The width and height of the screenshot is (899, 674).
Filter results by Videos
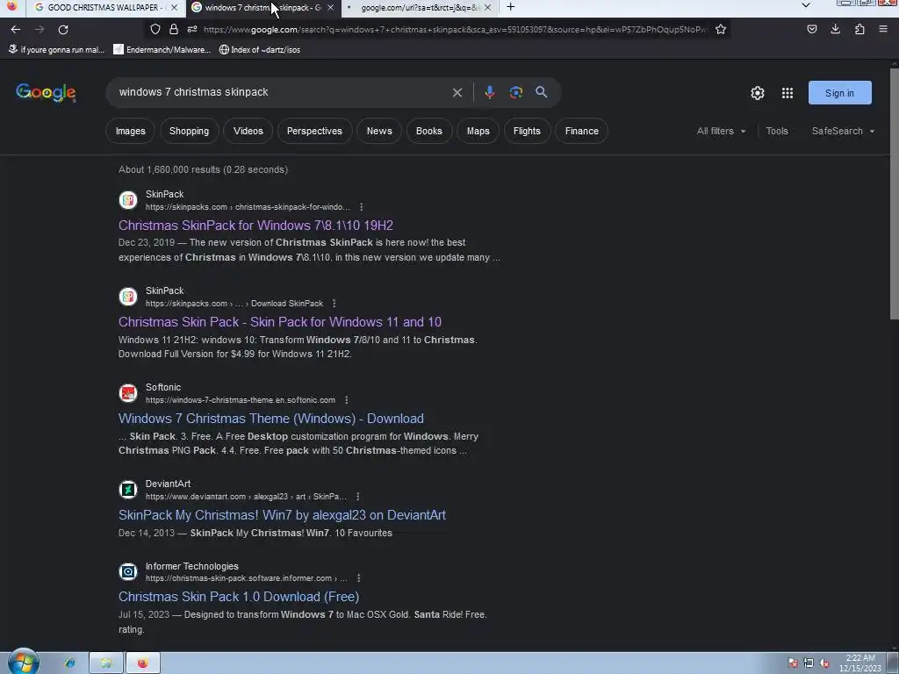coord(248,132)
